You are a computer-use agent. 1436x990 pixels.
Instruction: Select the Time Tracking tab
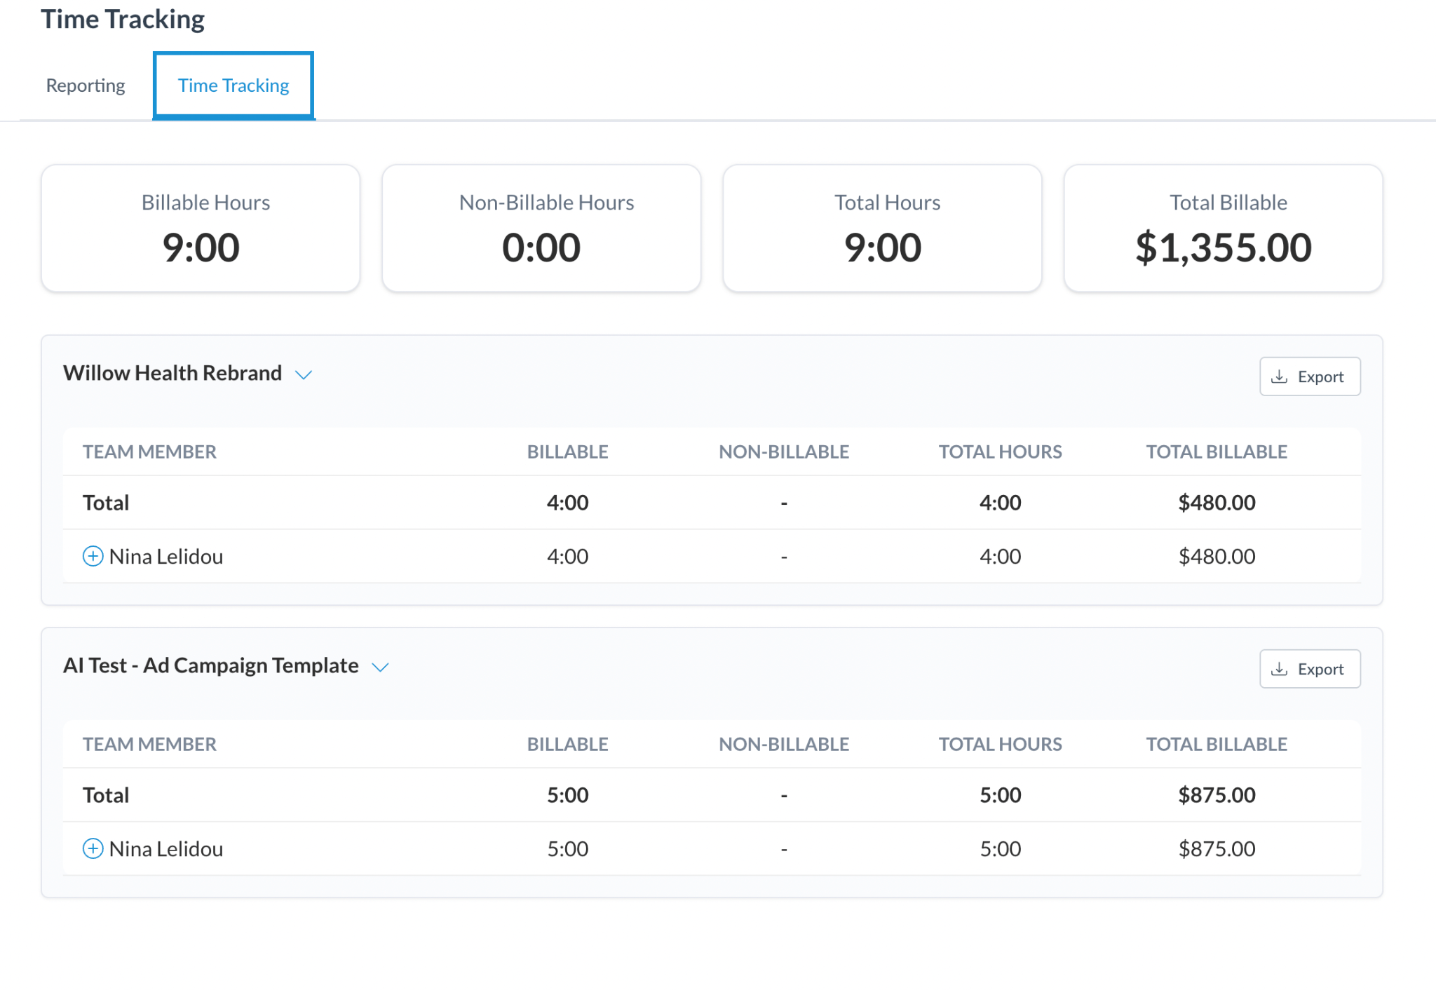pyautogui.click(x=233, y=85)
